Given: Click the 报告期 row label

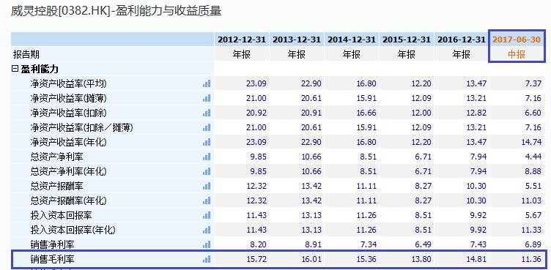Looking at the screenshot, I should [26, 54].
